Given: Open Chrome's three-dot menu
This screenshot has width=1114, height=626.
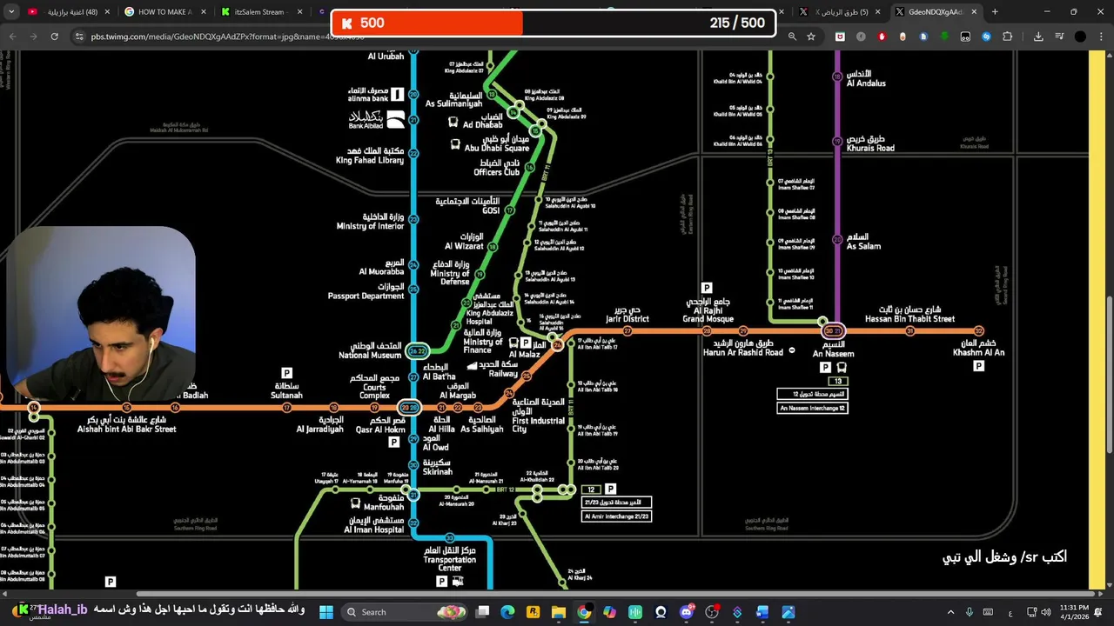Looking at the screenshot, I should pyautogui.click(x=1101, y=37).
